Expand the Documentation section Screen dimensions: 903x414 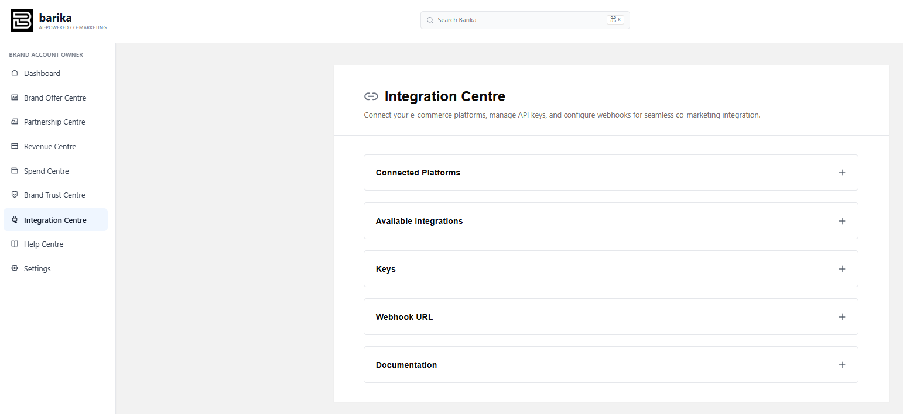842,365
